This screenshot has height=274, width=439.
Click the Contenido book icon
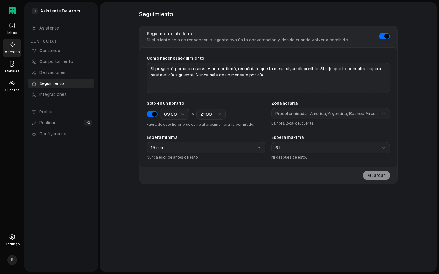pos(34,51)
